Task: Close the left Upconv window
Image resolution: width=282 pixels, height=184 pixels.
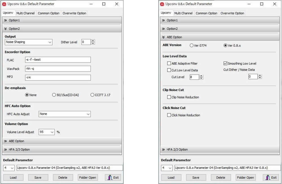Action: point(117,4)
